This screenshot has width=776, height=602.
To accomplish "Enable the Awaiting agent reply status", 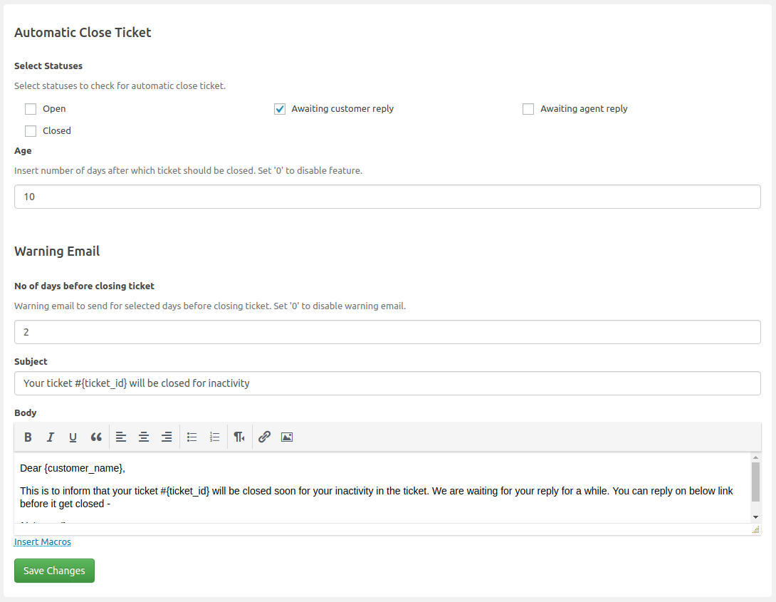I will click(528, 108).
